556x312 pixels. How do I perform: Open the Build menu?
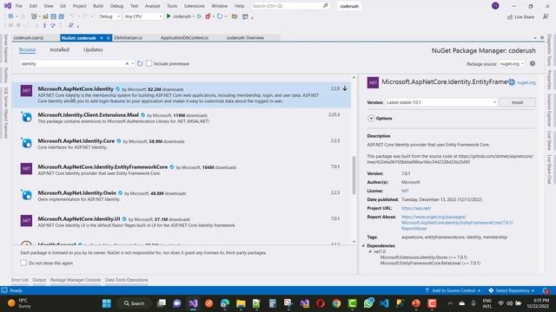click(x=98, y=6)
